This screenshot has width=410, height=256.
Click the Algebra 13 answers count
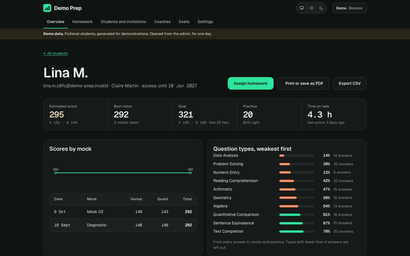coord(343,206)
